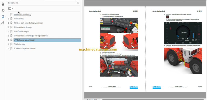The width and height of the screenshot is (207, 100).
Task: Click bookmark icon beside 4 Driftanvisningar
Action: pyautogui.click(x=11, y=31)
